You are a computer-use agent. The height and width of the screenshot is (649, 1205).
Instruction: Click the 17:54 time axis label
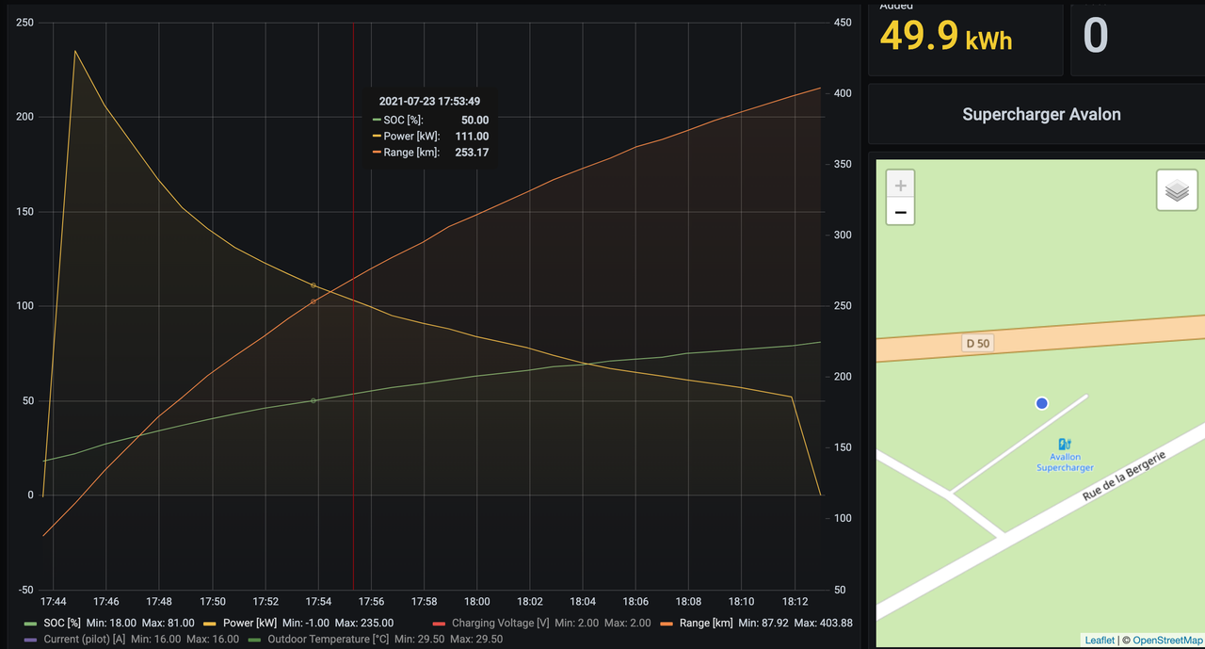pyautogui.click(x=318, y=601)
